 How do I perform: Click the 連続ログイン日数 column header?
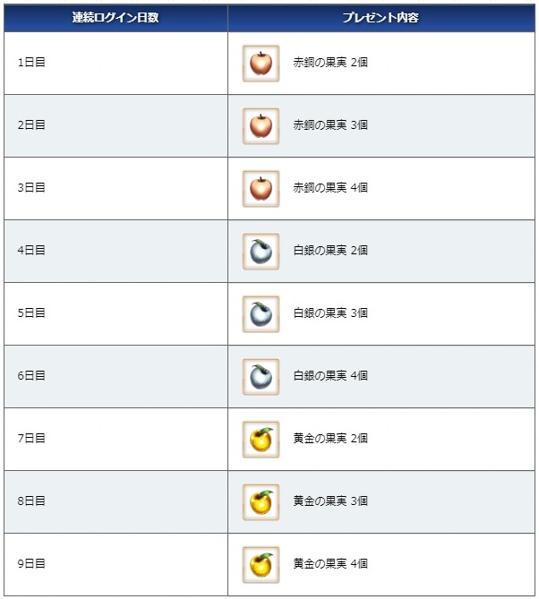pos(115,18)
